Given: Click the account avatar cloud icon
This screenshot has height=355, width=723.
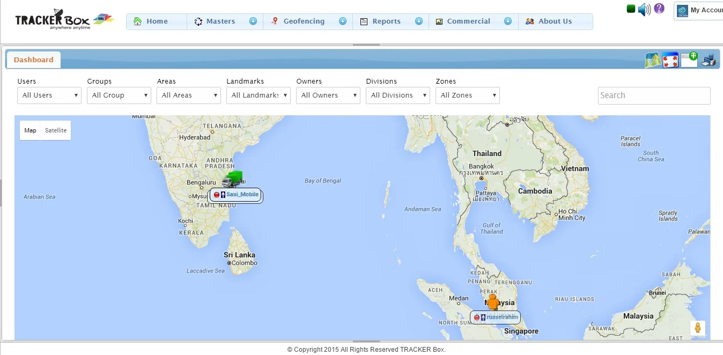Looking at the screenshot, I should click(682, 11).
